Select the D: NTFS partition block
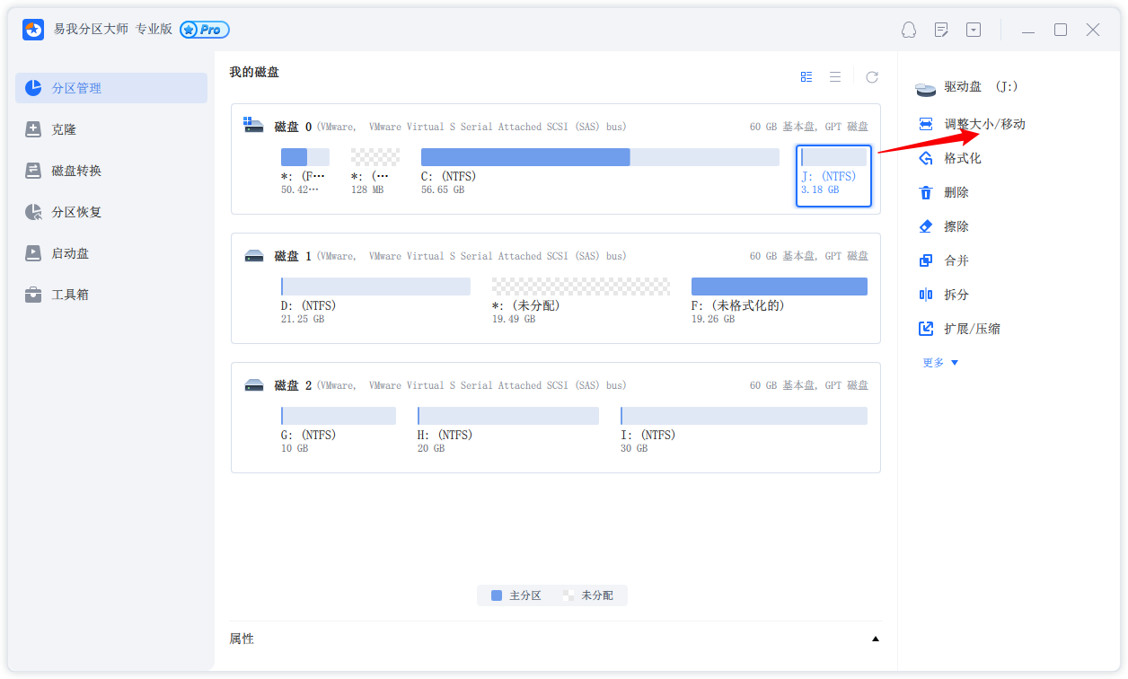 tap(375, 286)
